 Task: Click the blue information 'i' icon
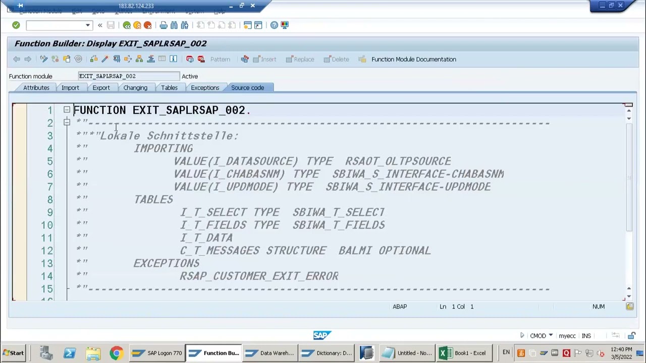173,59
